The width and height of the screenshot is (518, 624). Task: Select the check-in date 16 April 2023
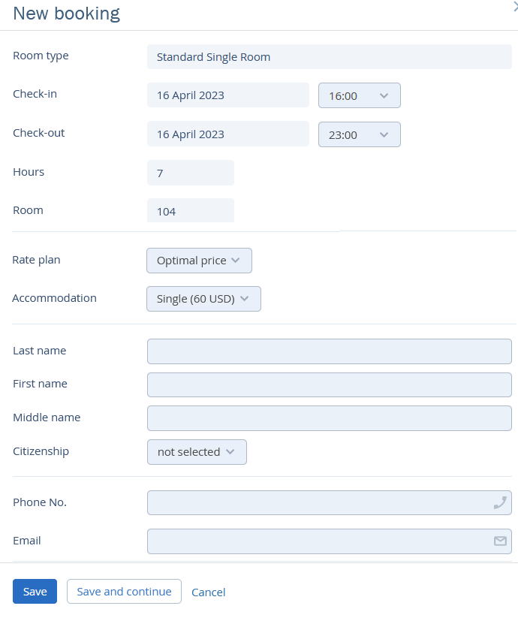[228, 95]
